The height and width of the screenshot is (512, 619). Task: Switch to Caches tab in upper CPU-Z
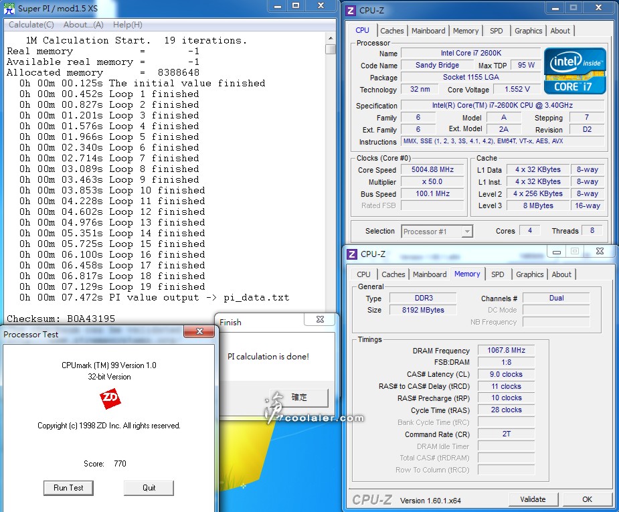coord(392,31)
